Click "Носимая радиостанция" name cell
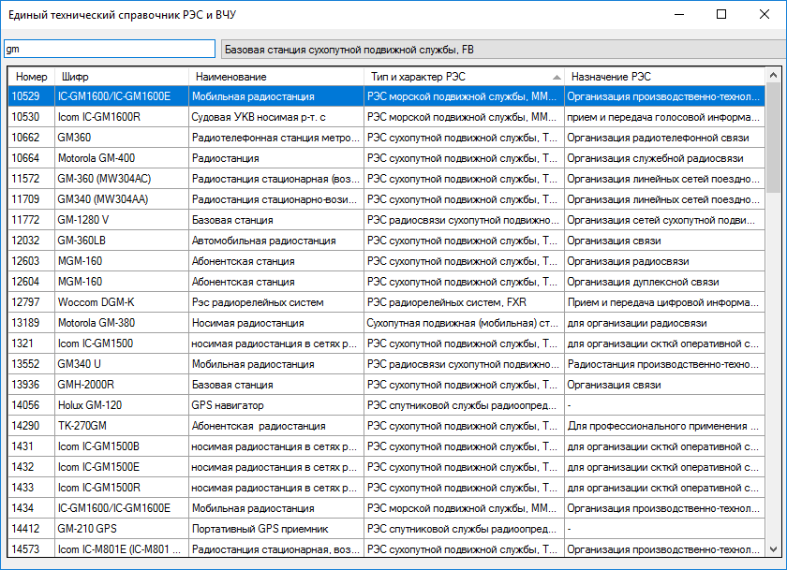The height and width of the screenshot is (570, 787). [276, 322]
